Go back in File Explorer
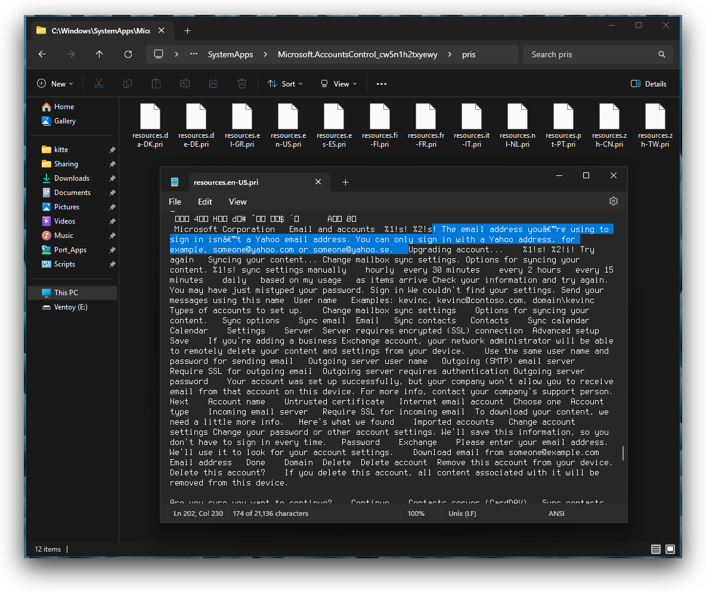Viewport: 706px width, 591px height. (42, 54)
